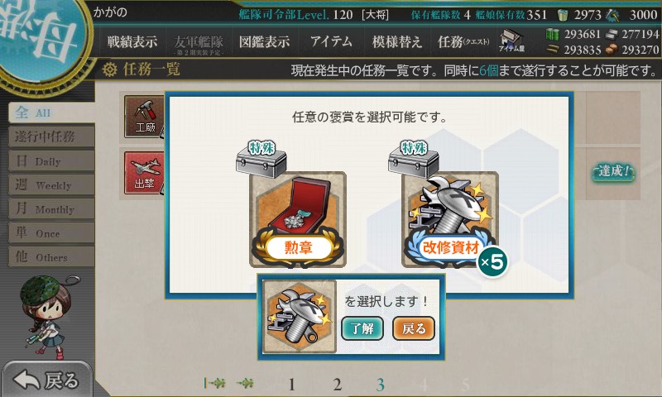Image resolution: width=662 pixels, height=397 pixels.
Task: Open the 図鑑表示 menu item
Action: [x=264, y=41]
